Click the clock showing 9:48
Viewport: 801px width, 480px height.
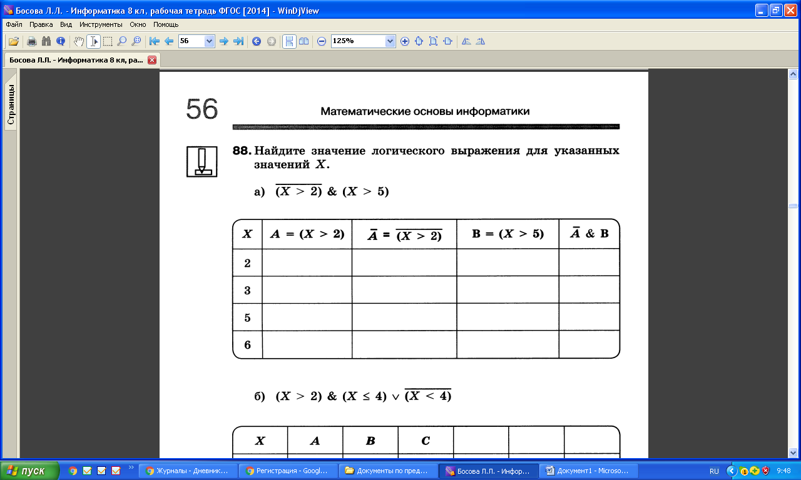coord(783,471)
